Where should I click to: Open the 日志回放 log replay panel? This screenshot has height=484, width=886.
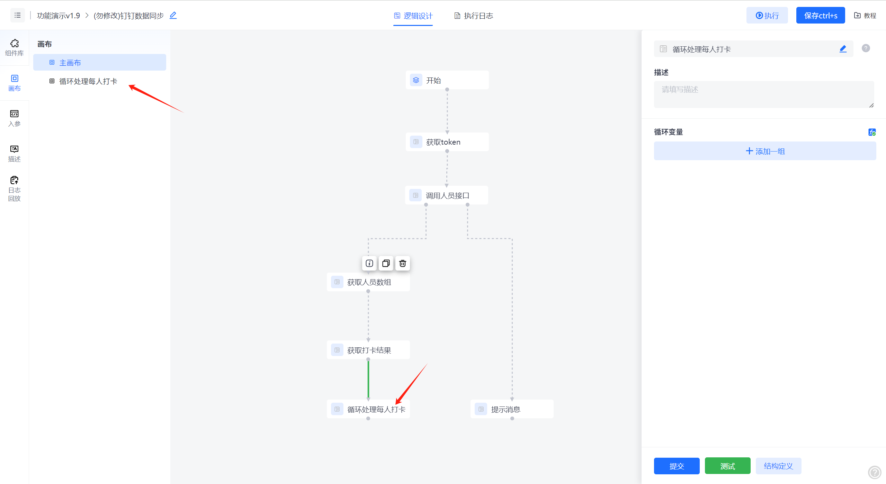click(x=14, y=189)
